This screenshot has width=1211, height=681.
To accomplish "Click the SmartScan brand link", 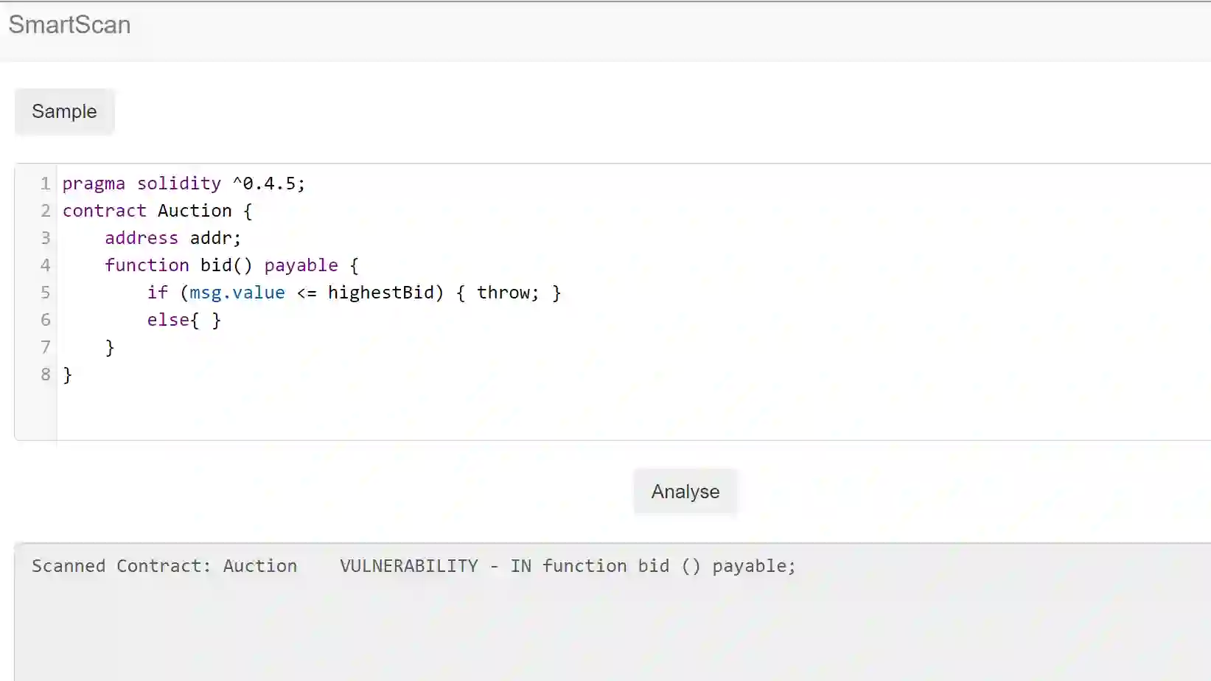I will click(x=69, y=24).
